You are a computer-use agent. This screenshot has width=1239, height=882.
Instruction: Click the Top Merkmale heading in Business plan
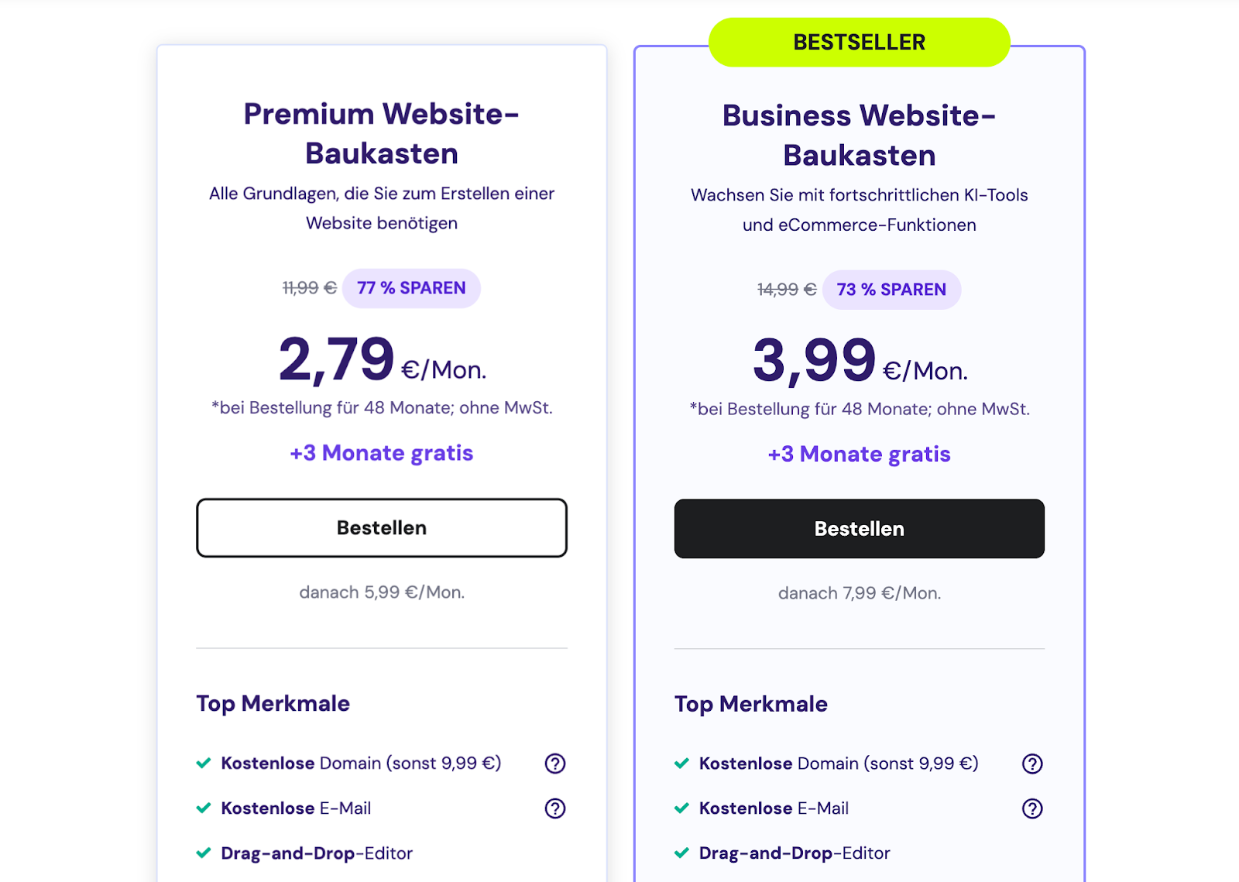[750, 704]
